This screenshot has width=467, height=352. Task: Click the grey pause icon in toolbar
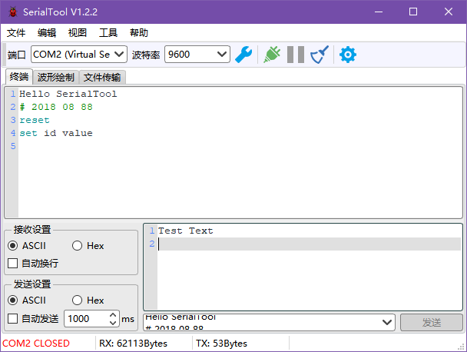296,55
